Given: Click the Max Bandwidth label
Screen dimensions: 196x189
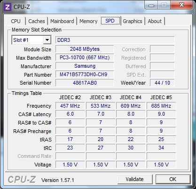Looking at the screenshot, I should click(33, 58).
